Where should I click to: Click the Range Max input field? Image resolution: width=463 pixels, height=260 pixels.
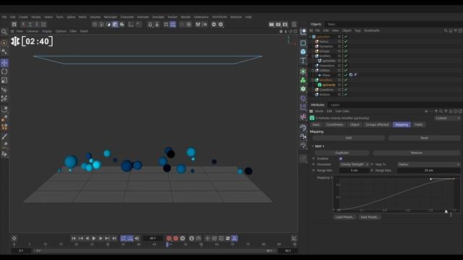click(429, 170)
